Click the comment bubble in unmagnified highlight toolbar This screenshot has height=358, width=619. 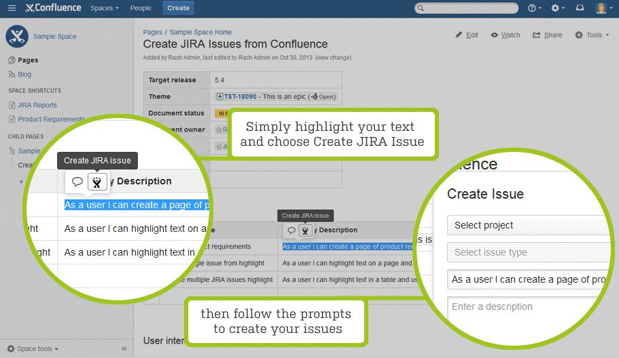tap(291, 231)
